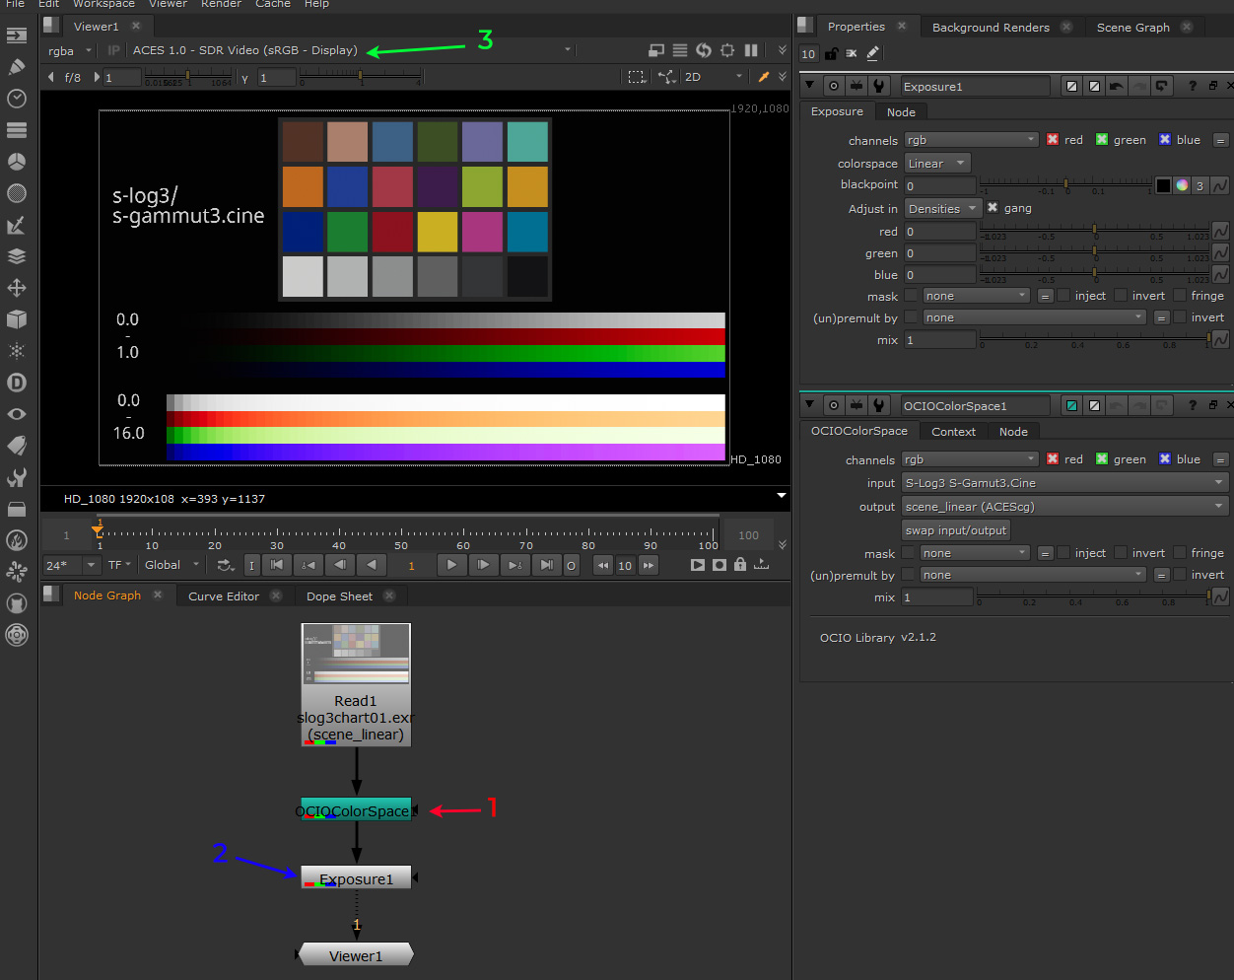Open the viewer rgba channel dropdown
Image resolution: width=1234 pixels, height=980 pixels.
(x=70, y=50)
